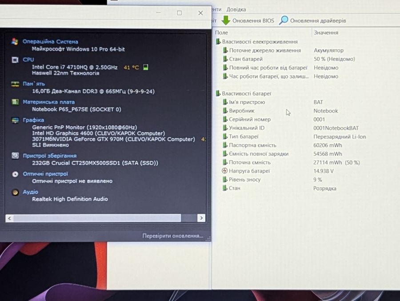
Task: Click the Realtek High Definition Audio text
Action: (x=70, y=199)
